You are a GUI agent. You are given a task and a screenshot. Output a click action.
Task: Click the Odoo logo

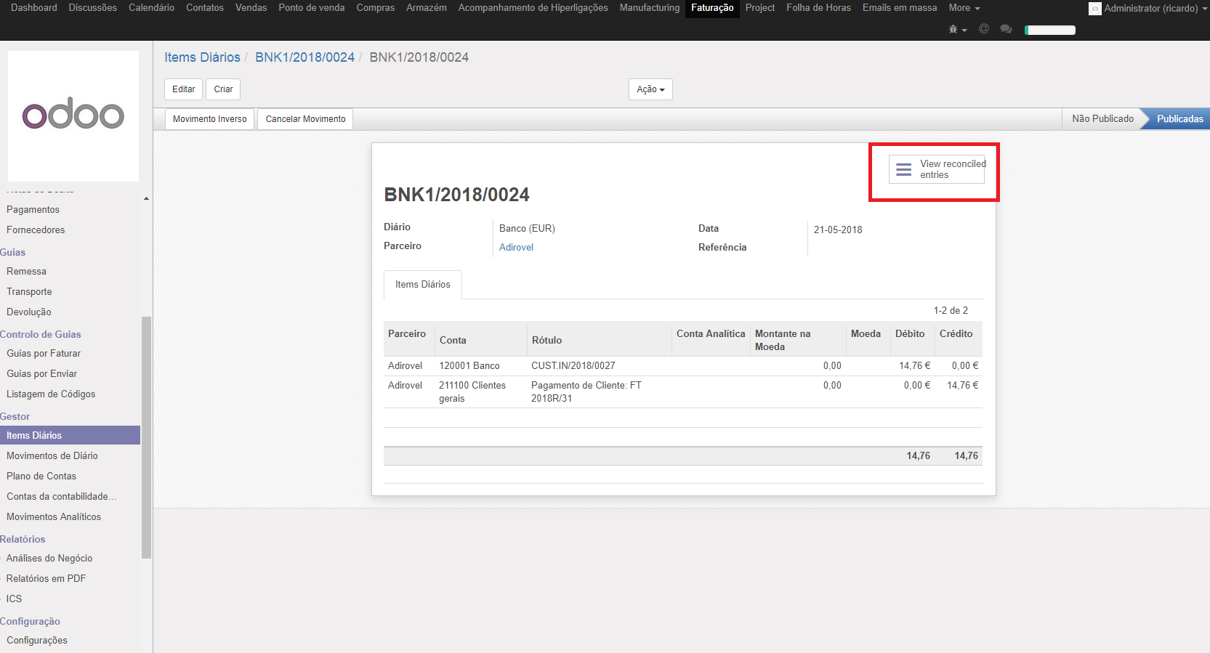coord(73,115)
